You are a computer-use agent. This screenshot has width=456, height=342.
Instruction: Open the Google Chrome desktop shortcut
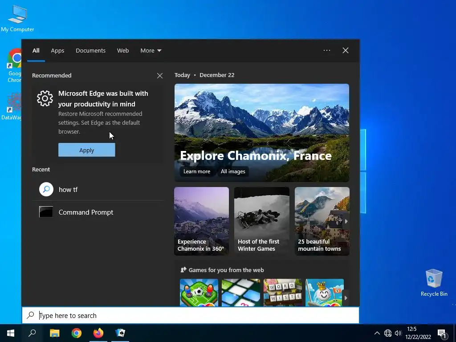point(14,65)
